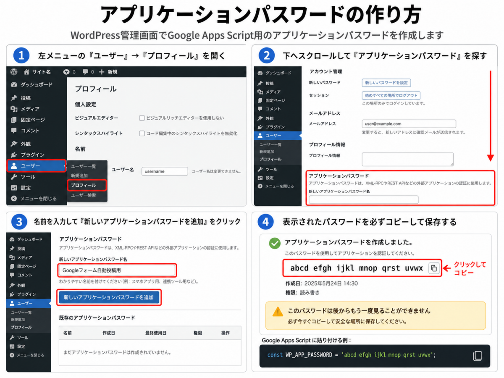Open プラグイン icon in step 1 sidebar

[14, 155]
